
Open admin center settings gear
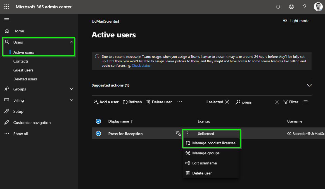click(x=291, y=6)
